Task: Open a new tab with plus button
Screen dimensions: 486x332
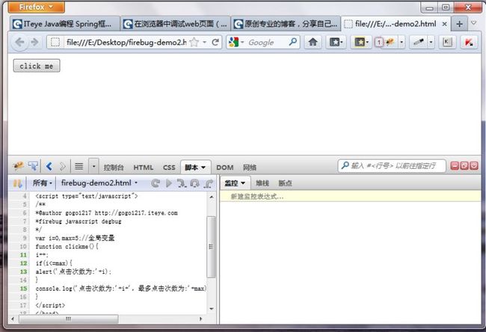Action: pos(459,24)
